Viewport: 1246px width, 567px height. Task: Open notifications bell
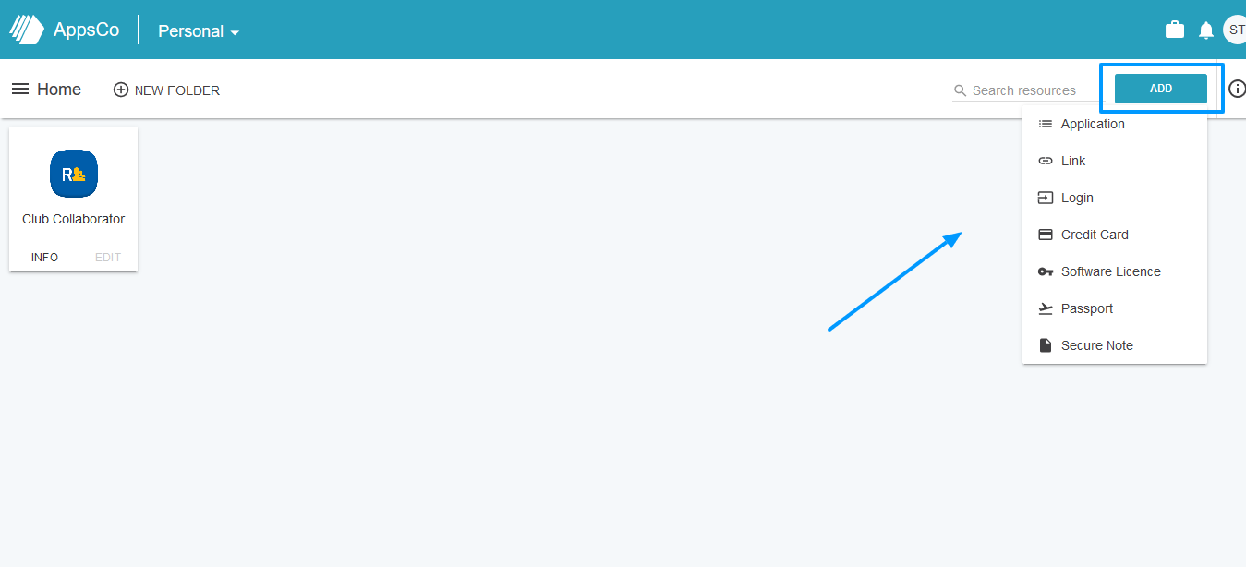point(1206,30)
